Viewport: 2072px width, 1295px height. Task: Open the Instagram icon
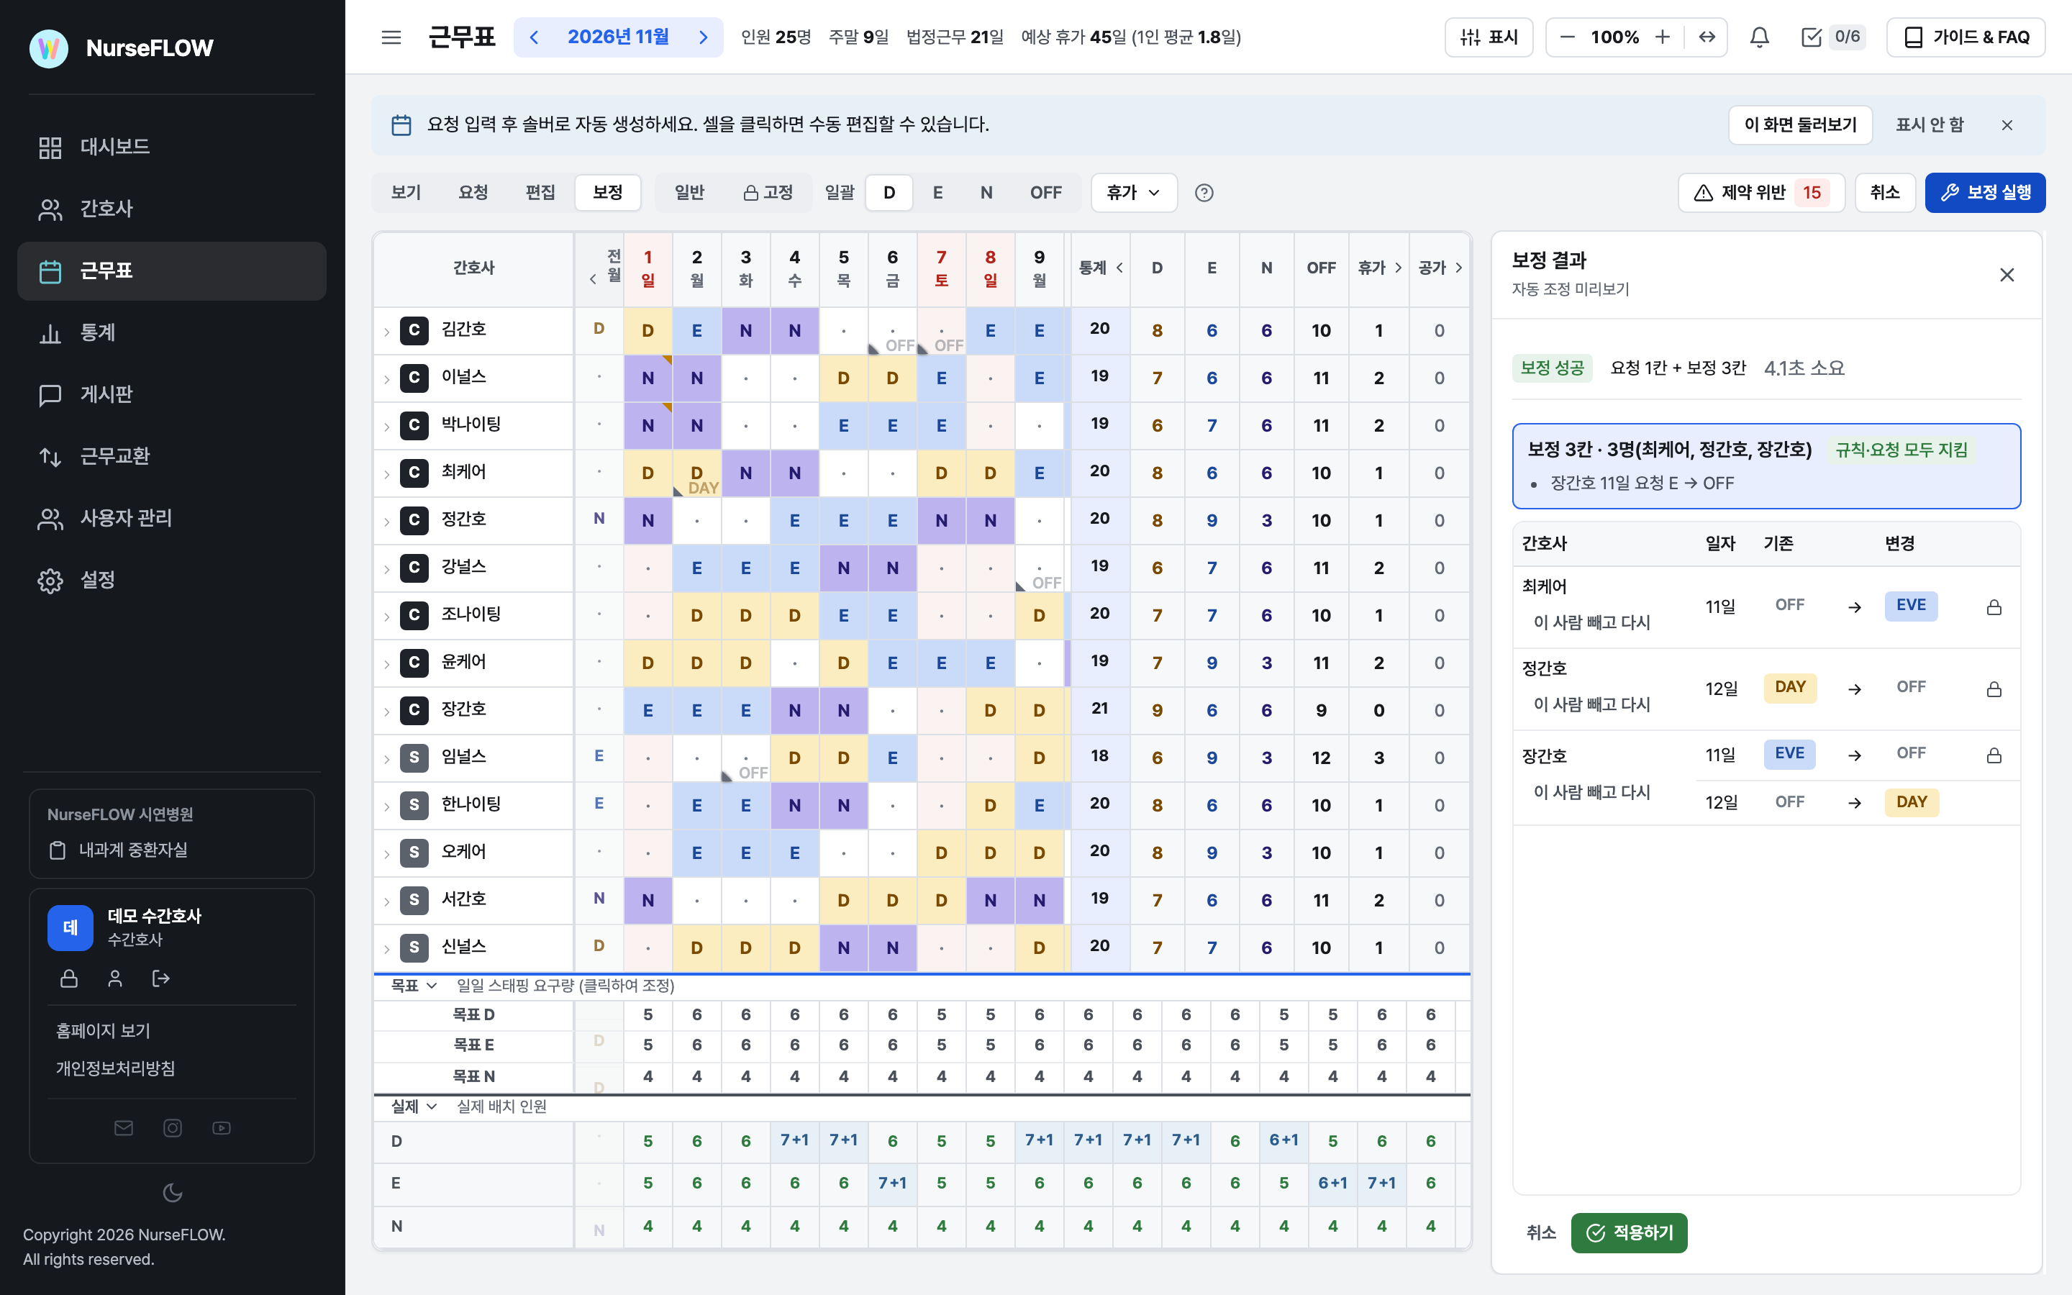172,1128
